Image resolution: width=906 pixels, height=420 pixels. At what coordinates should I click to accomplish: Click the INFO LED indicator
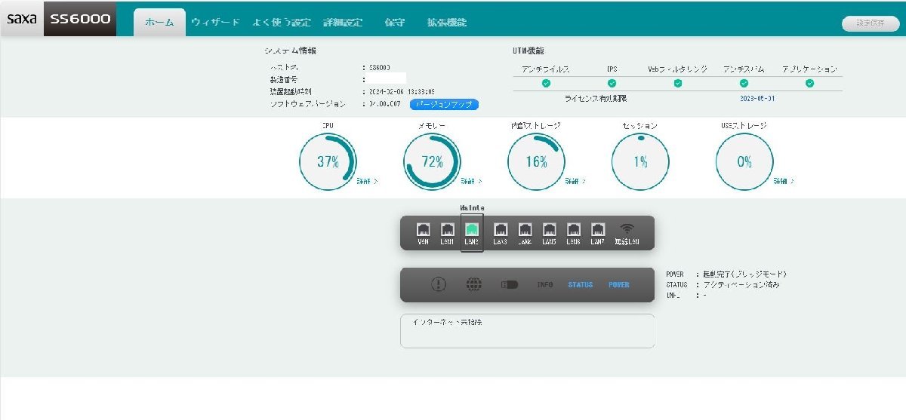tap(545, 285)
